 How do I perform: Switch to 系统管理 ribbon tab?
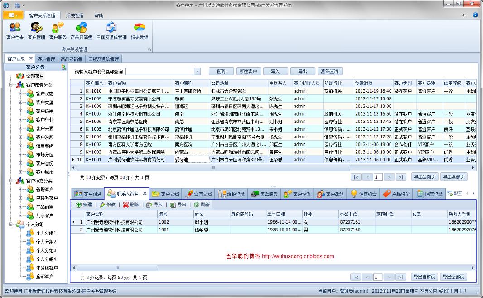(x=75, y=15)
